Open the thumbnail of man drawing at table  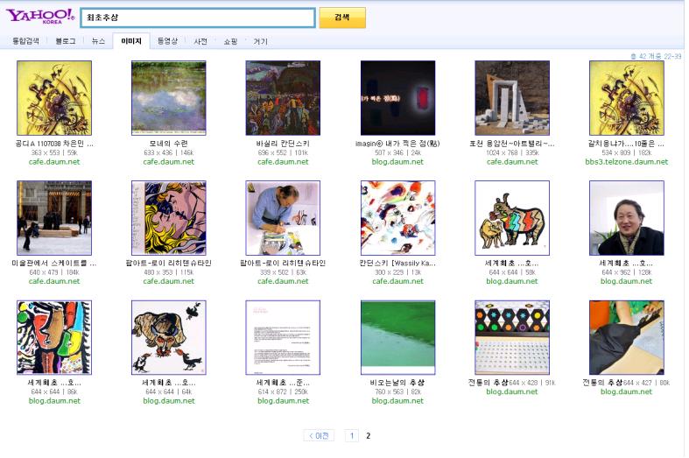tap(283, 217)
